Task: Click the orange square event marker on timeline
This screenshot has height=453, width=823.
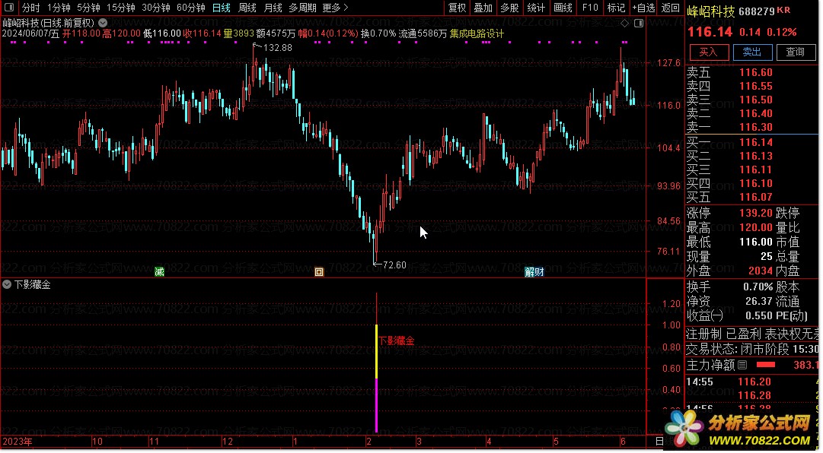Action: [x=319, y=272]
